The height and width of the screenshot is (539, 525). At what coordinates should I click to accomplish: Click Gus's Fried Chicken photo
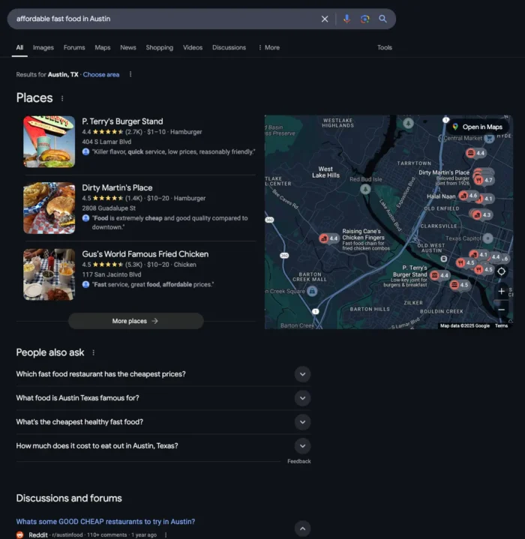point(49,274)
